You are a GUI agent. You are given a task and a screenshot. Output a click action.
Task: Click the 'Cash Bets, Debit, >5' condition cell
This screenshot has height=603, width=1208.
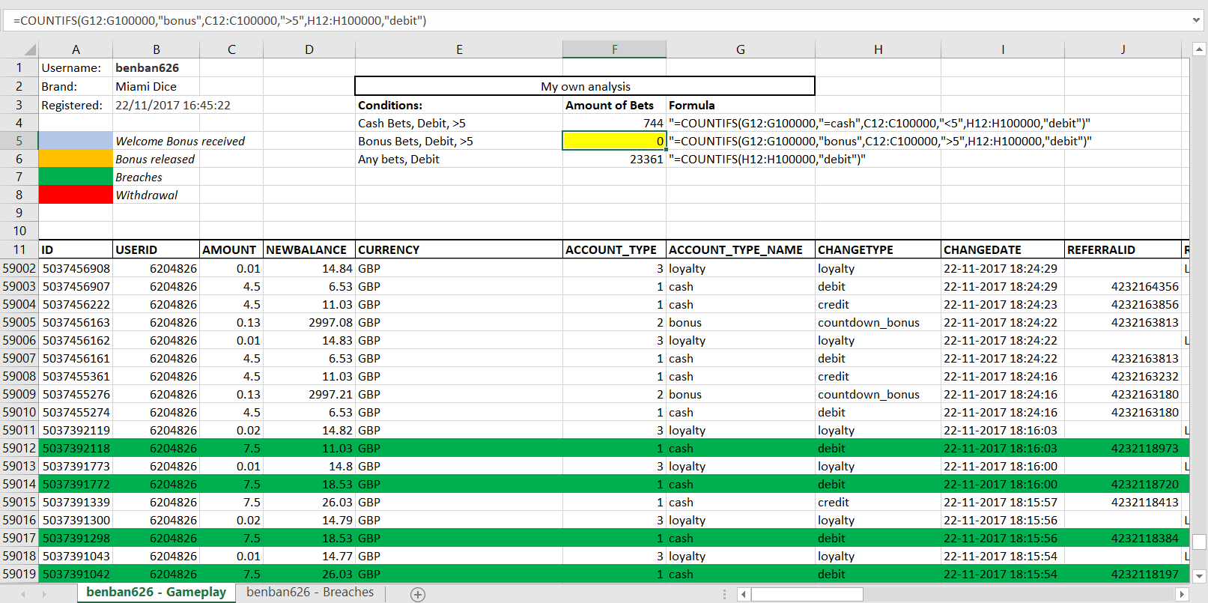[459, 123]
